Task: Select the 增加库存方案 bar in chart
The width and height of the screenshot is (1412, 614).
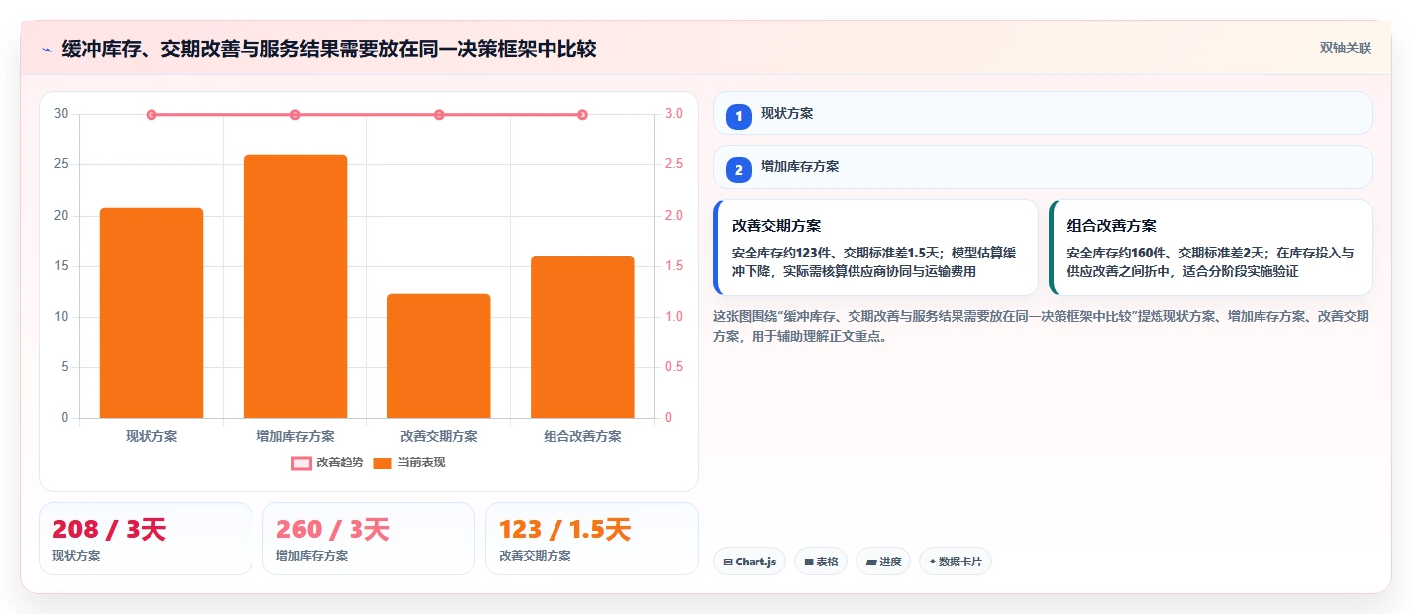Action: (x=295, y=286)
